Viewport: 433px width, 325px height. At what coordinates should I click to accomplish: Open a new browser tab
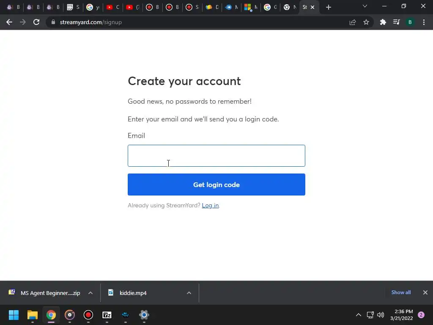328,7
